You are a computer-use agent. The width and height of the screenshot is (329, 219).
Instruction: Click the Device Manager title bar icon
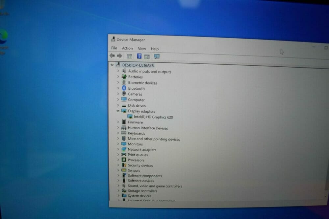113,39
